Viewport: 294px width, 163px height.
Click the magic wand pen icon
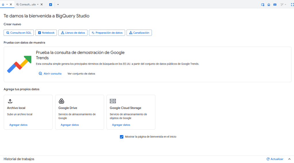point(282,5)
